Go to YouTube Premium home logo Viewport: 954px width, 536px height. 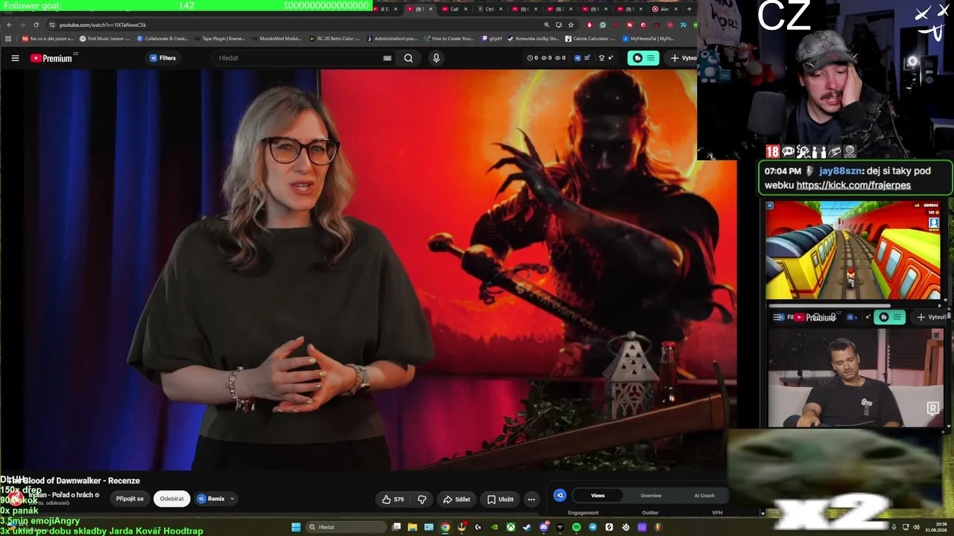click(52, 58)
